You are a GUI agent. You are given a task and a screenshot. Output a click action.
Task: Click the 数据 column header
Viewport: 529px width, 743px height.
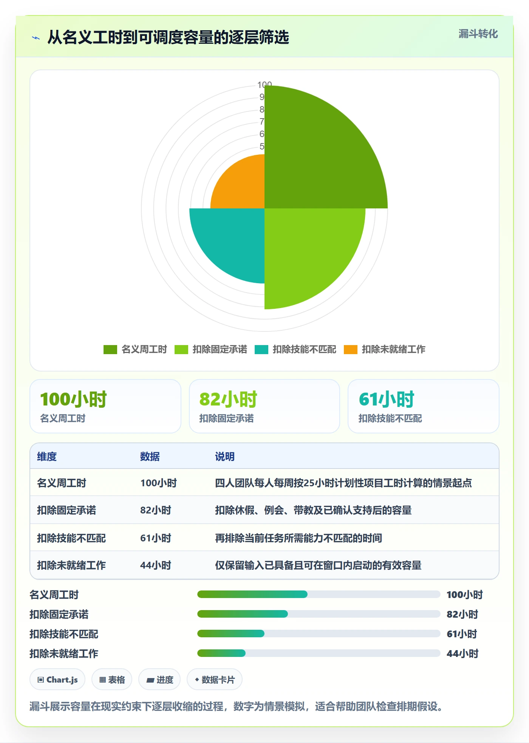(150, 456)
